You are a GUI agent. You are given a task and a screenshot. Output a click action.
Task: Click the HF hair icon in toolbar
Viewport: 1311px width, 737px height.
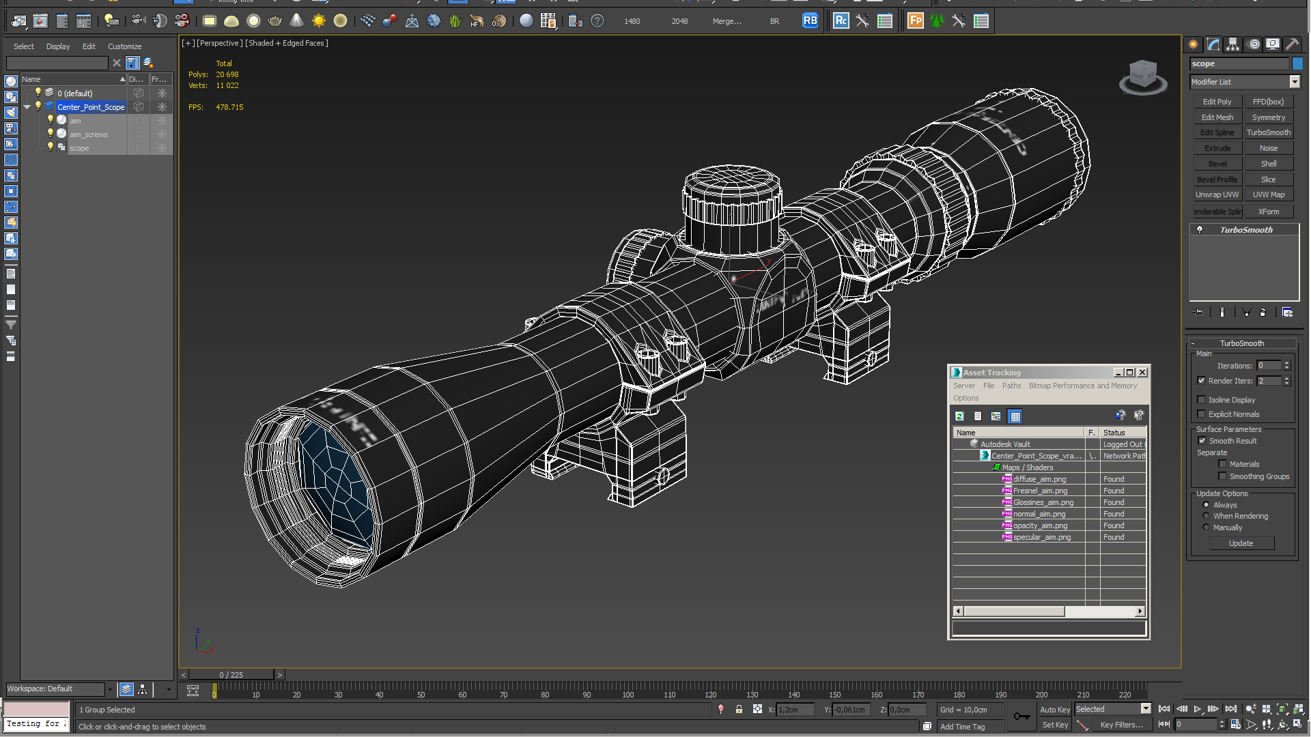(477, 21)
